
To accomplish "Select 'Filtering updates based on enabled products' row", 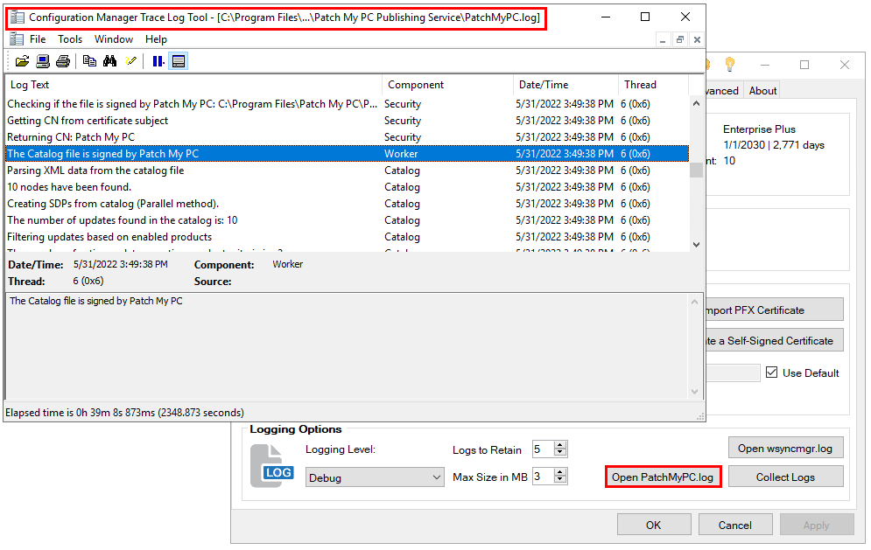I will [348, 237].
